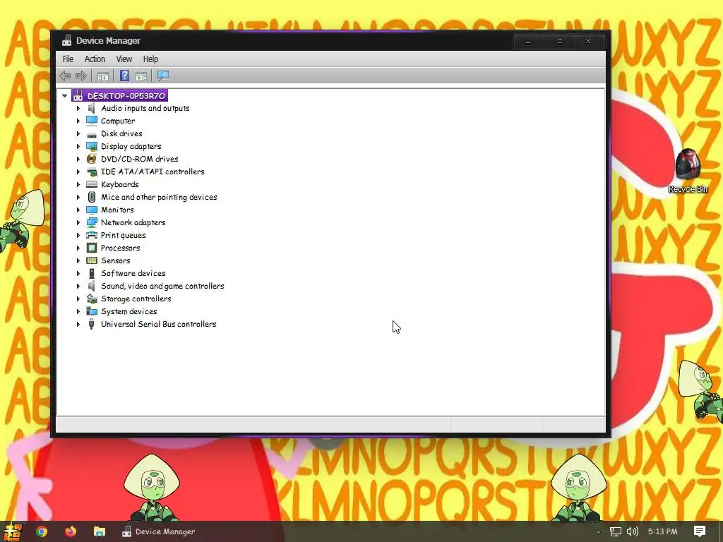Click the Display adapters category icon
This screenshot has height=542, width=723.
pos(92,146)
